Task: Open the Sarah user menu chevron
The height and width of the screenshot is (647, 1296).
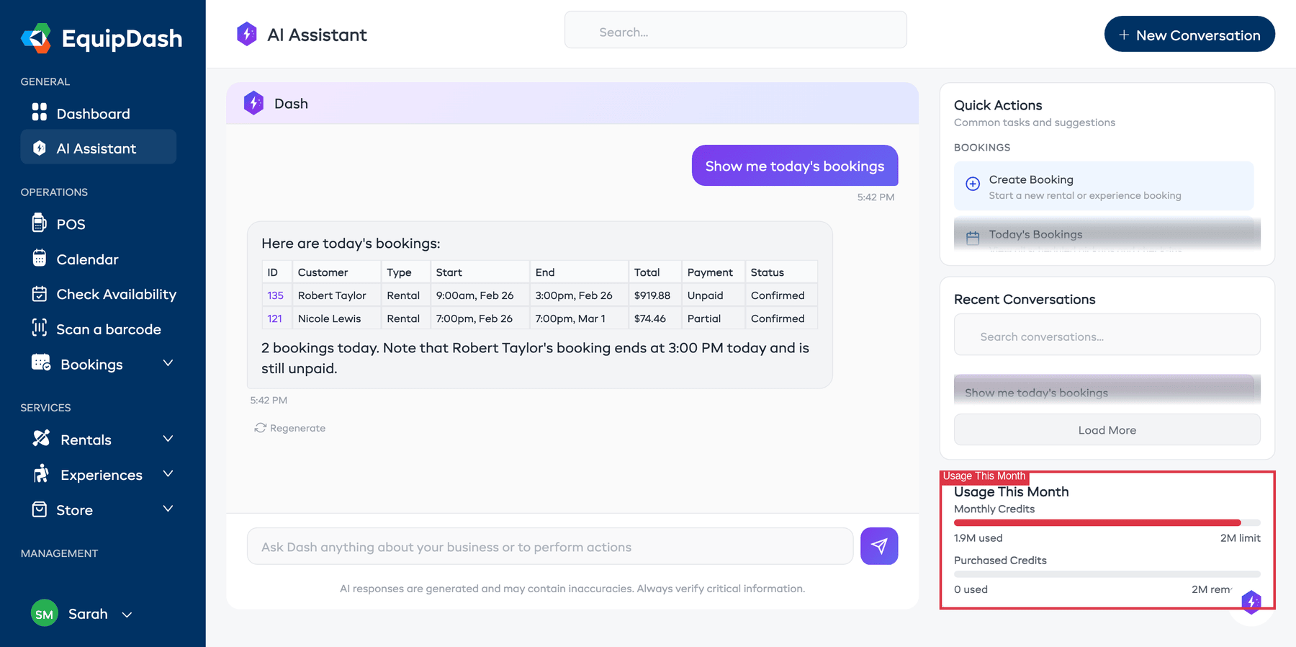Action: point(127,615)
